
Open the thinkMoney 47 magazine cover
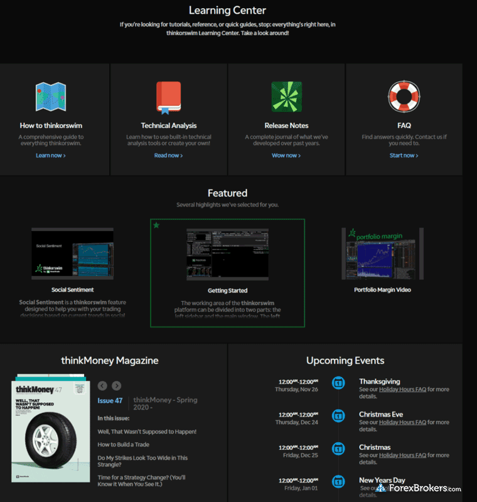[x=51, y=431]
